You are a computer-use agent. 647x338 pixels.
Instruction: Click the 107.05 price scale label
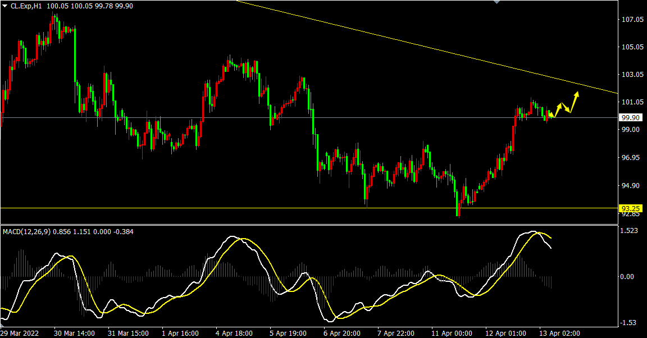[x=632, y=20]
